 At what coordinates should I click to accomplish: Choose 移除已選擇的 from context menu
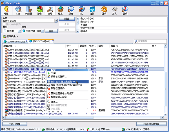tap(68, 88)
